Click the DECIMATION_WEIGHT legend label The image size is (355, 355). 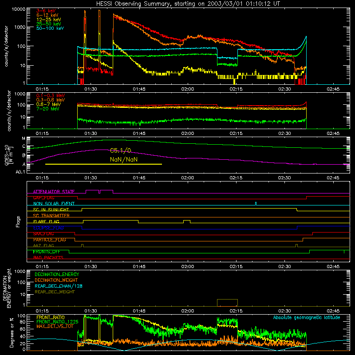click(56, 280)
